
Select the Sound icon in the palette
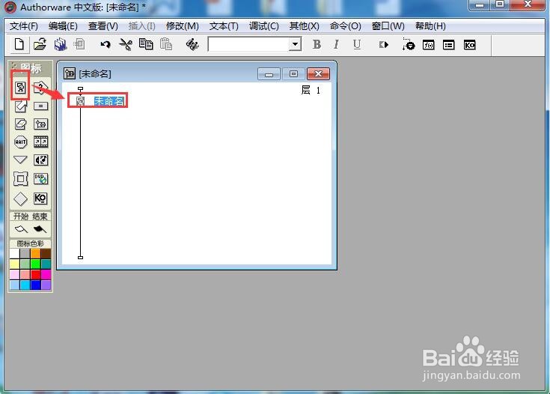[x=40, y=160]
